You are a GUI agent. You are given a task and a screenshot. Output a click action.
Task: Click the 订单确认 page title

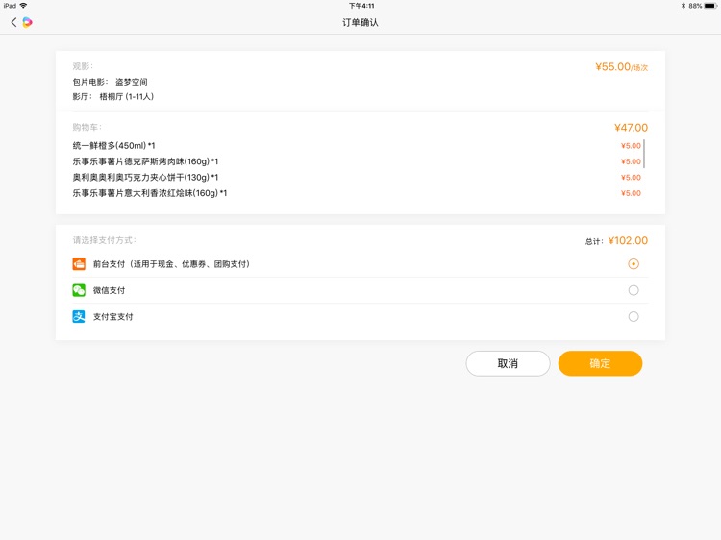[360, 22]
